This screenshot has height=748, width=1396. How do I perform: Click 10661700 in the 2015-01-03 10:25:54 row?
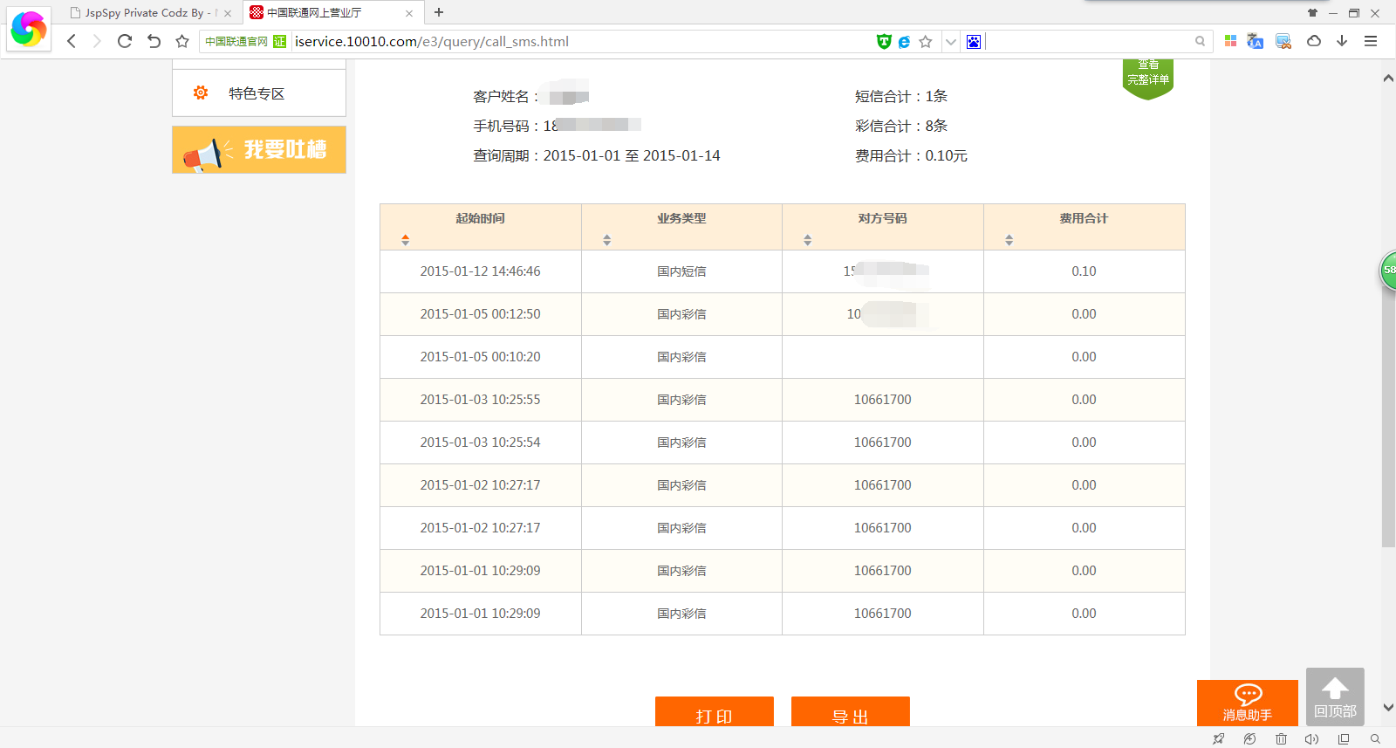click(x=882, y=443)
